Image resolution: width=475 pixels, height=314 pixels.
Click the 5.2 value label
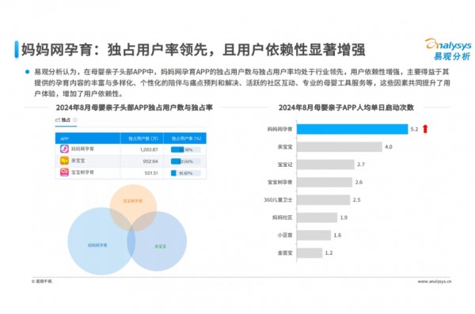click(414, 129)
